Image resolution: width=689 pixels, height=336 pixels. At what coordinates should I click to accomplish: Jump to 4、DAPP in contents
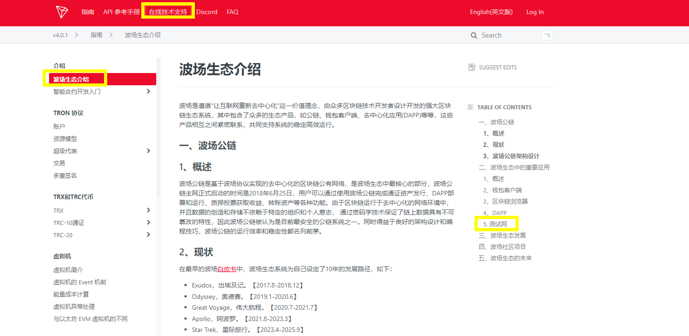(495, 213)
